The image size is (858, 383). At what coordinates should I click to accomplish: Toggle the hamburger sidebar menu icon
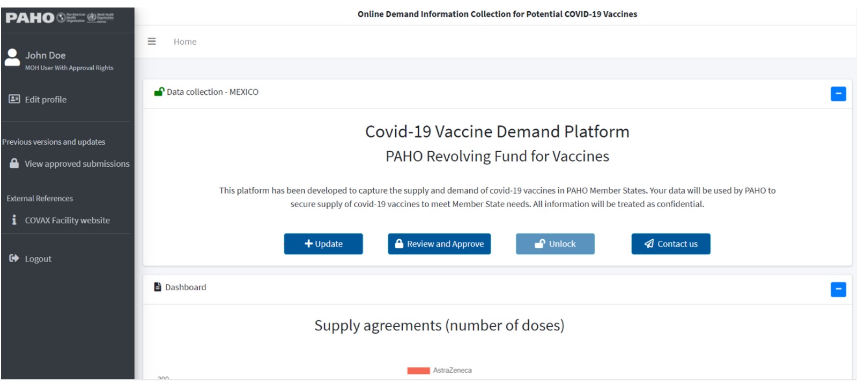[152, 41]
